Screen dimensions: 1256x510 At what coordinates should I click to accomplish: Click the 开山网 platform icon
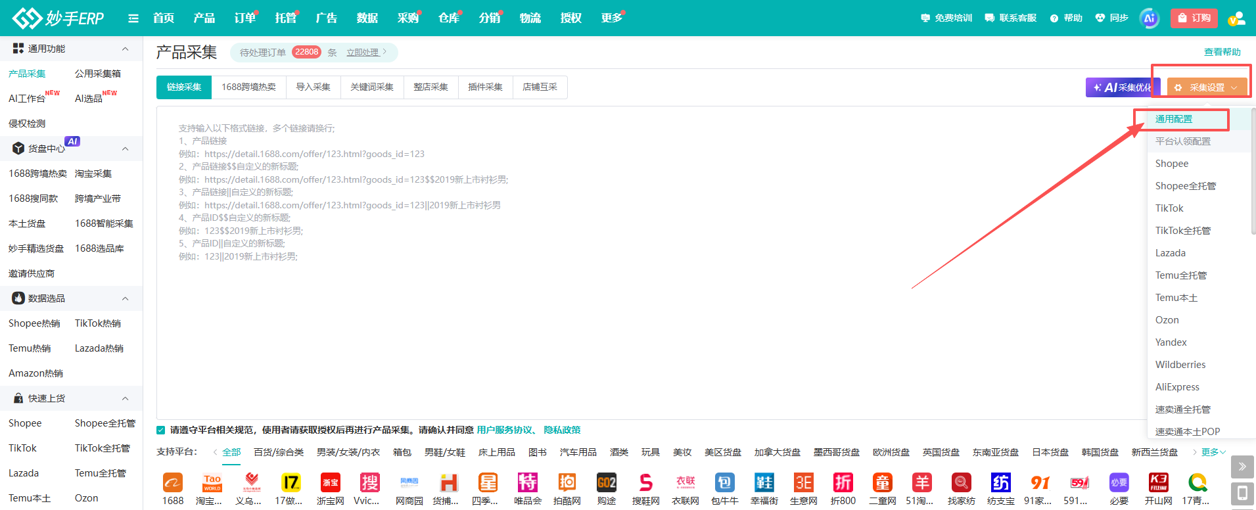tap(1158, 482)
